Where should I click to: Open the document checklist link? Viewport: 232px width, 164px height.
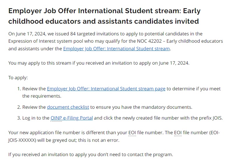68,107
